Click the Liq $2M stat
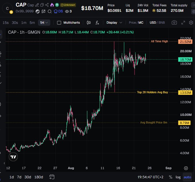 (x=129, y=8)
